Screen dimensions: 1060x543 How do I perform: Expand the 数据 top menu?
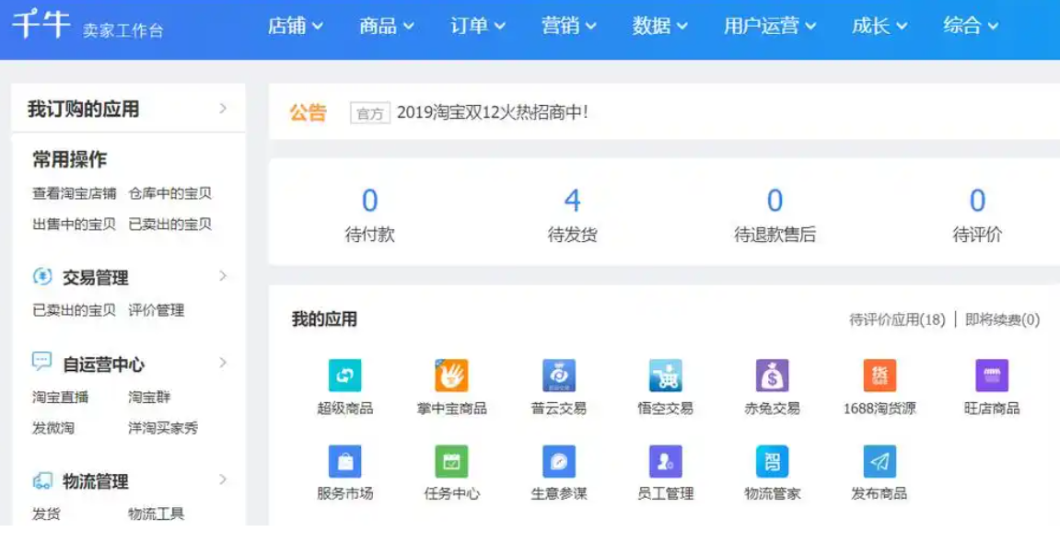[x=659, y=26]
